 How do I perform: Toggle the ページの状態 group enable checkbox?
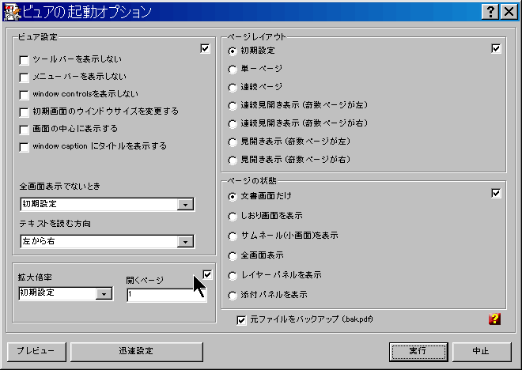[x=496, y=193]
